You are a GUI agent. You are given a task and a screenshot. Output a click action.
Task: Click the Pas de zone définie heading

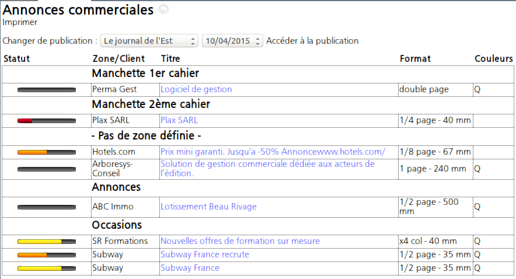tap(147, 135)
